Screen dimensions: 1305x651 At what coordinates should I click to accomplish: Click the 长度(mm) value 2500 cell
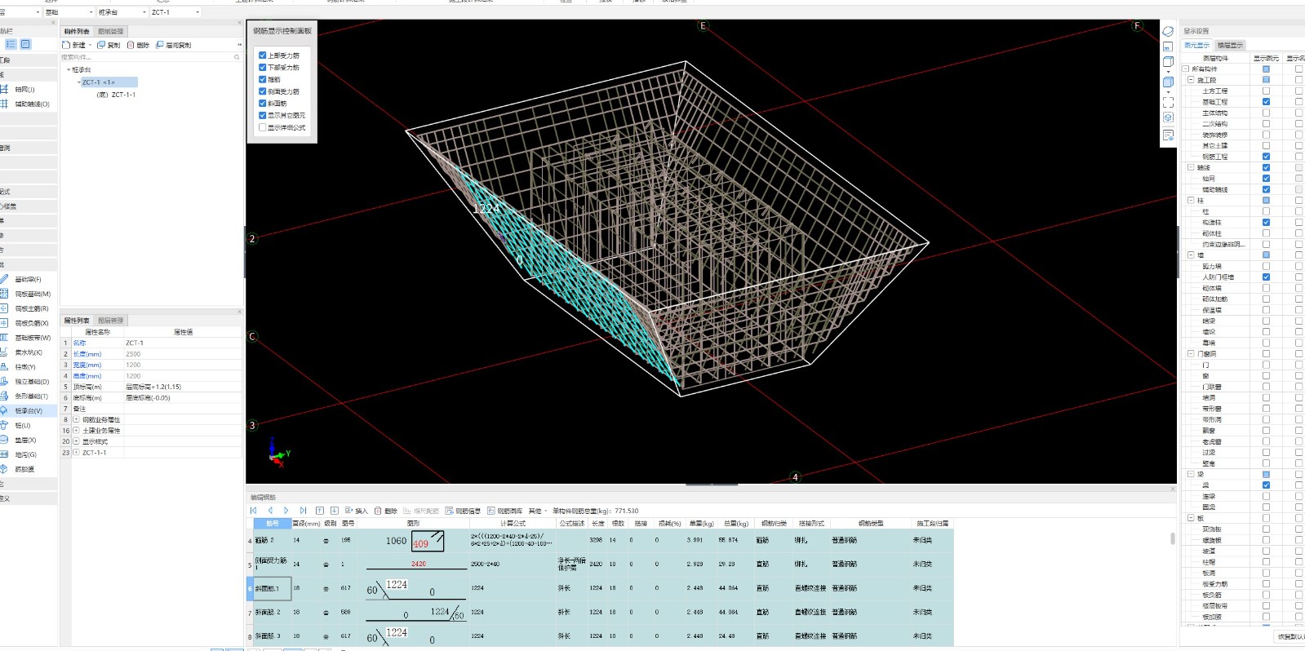click(183, 354)
